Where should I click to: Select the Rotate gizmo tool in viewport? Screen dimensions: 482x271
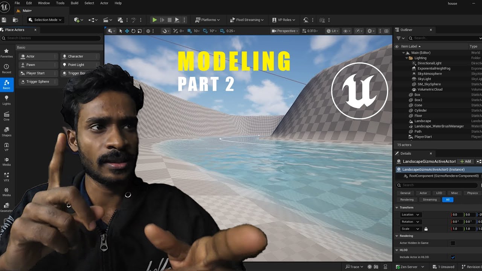coord(133,31)
